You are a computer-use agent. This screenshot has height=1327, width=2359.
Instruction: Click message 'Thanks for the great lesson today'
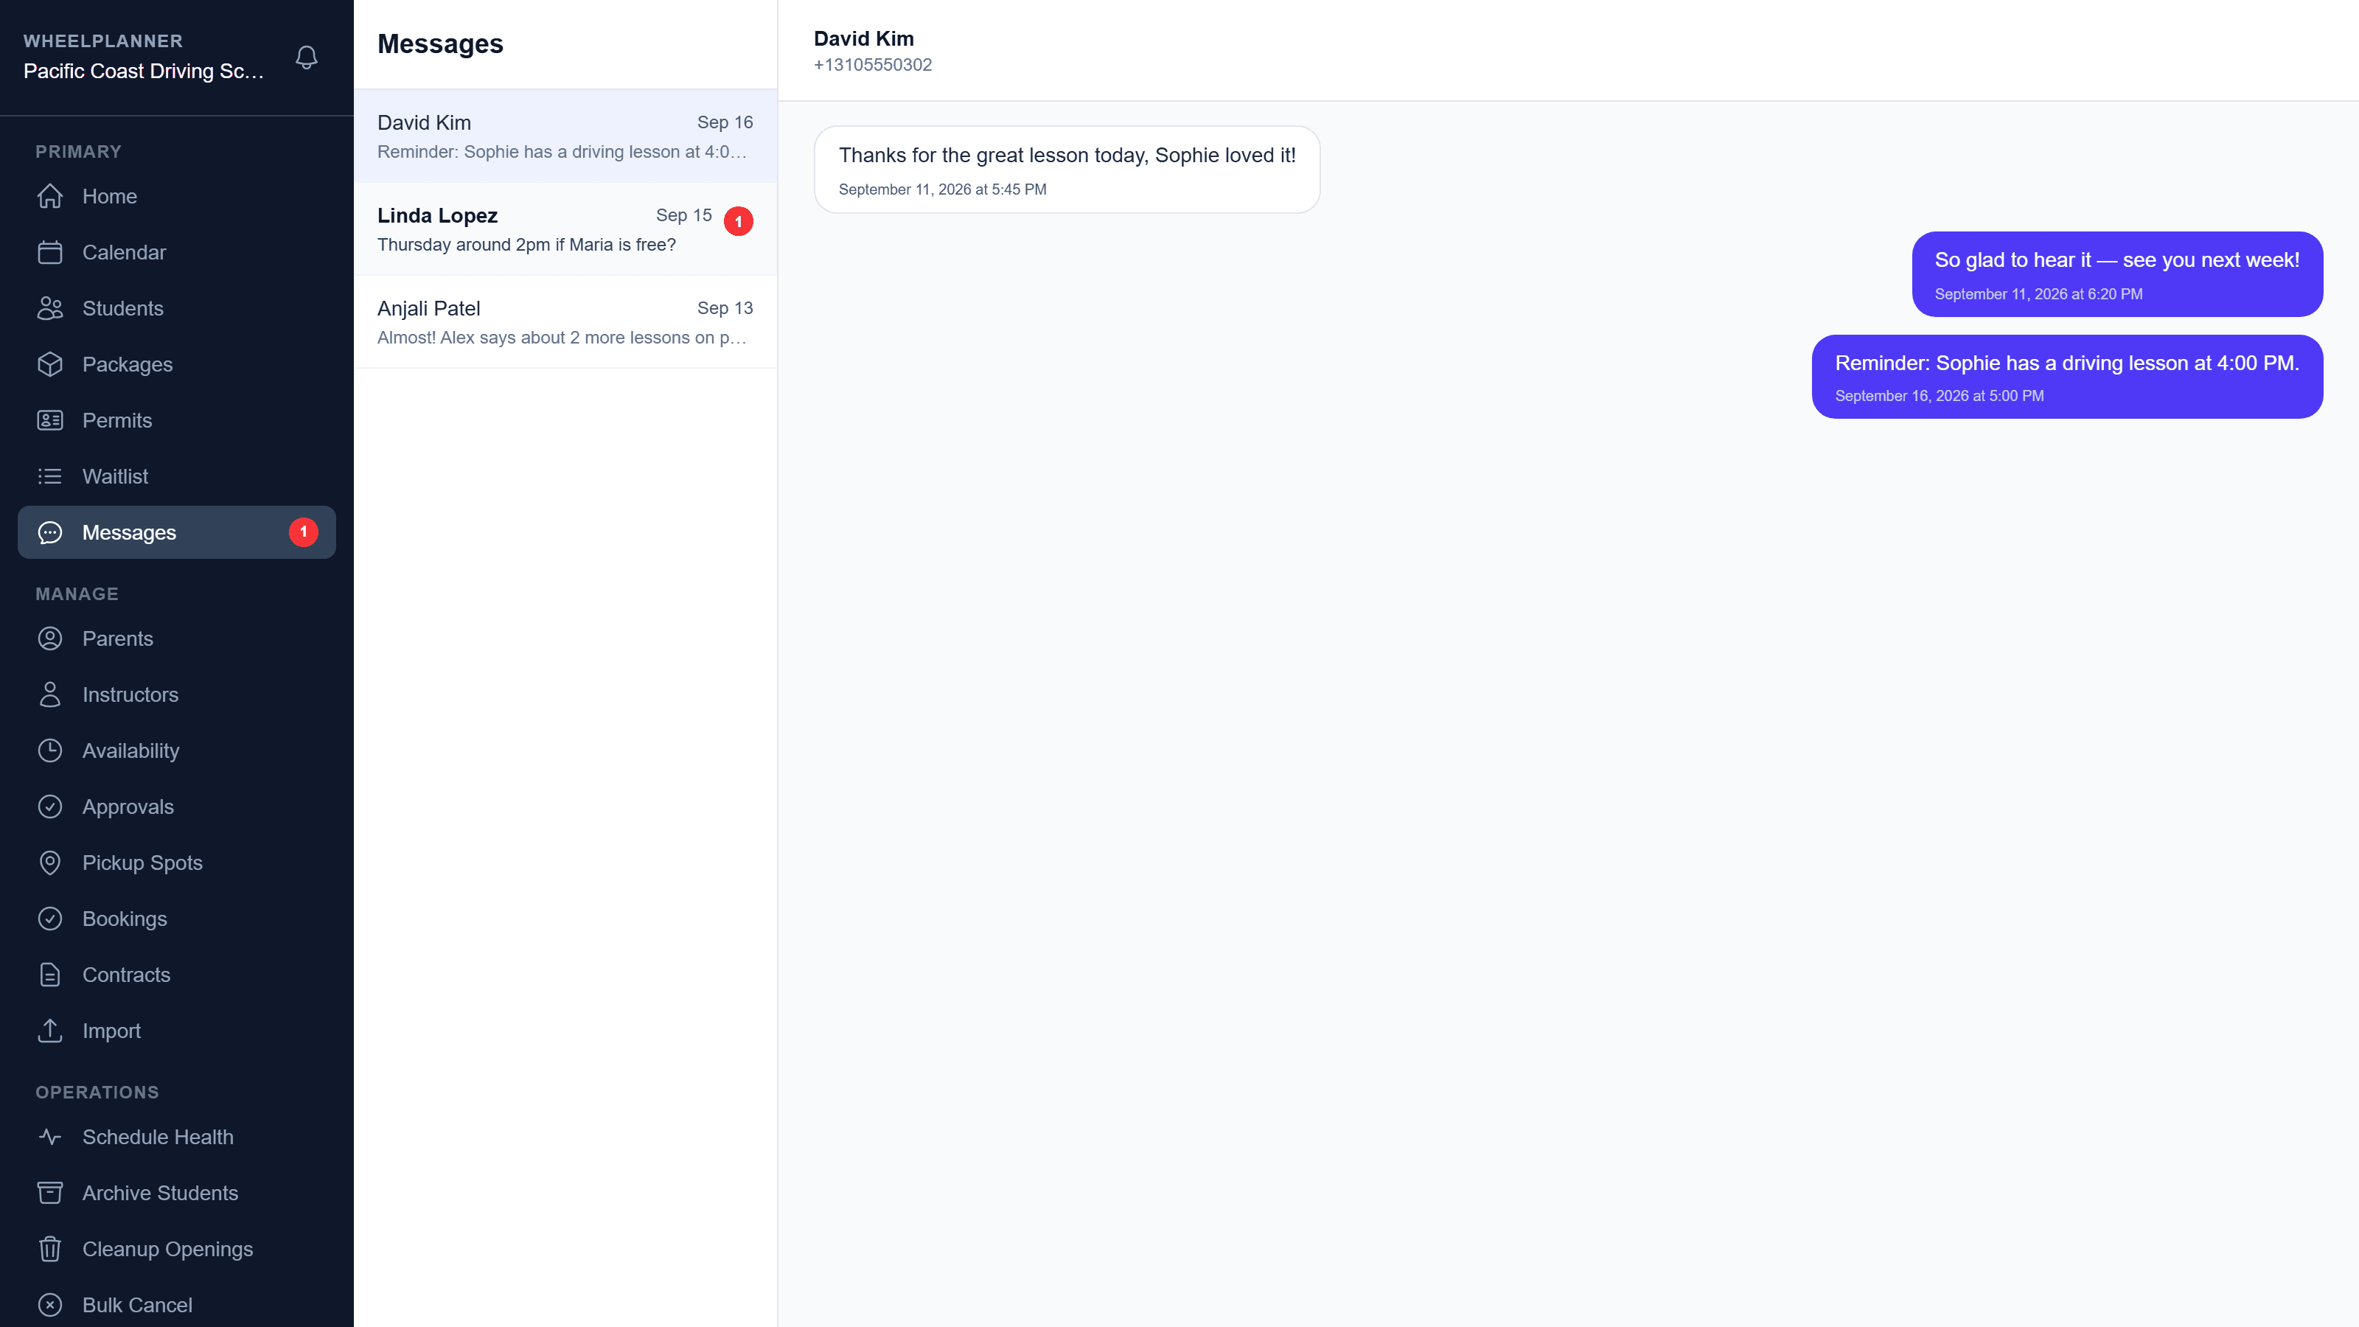(x=1067, y=170)
